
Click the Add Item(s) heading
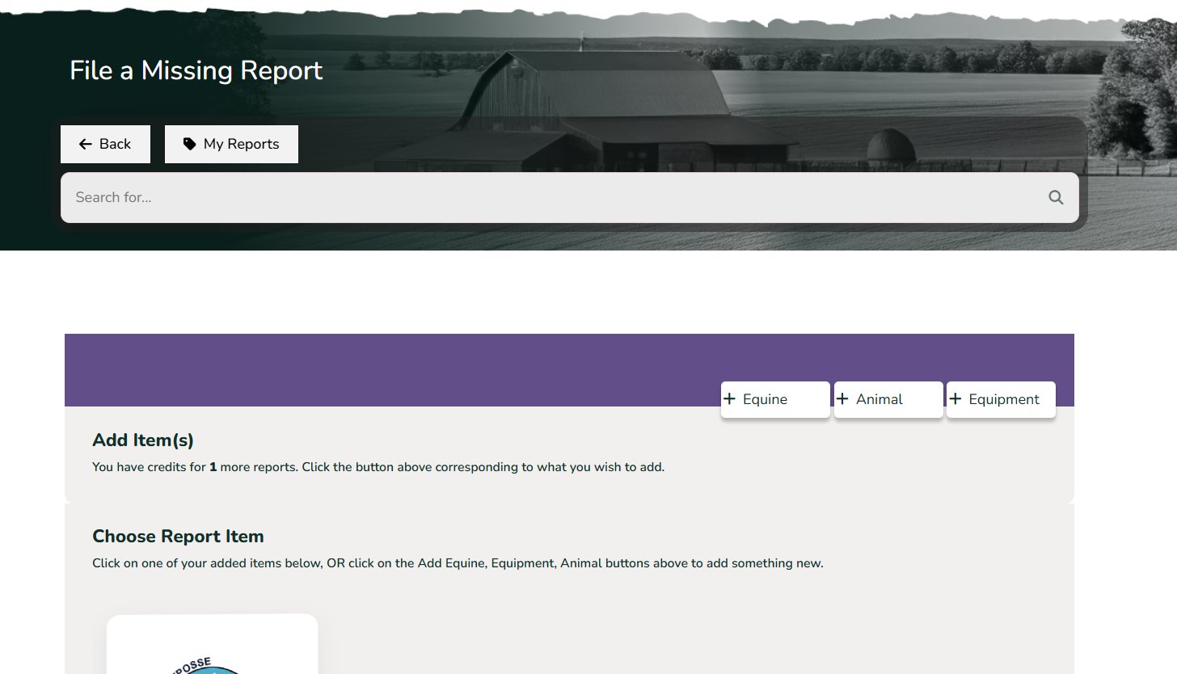[143, 440]
